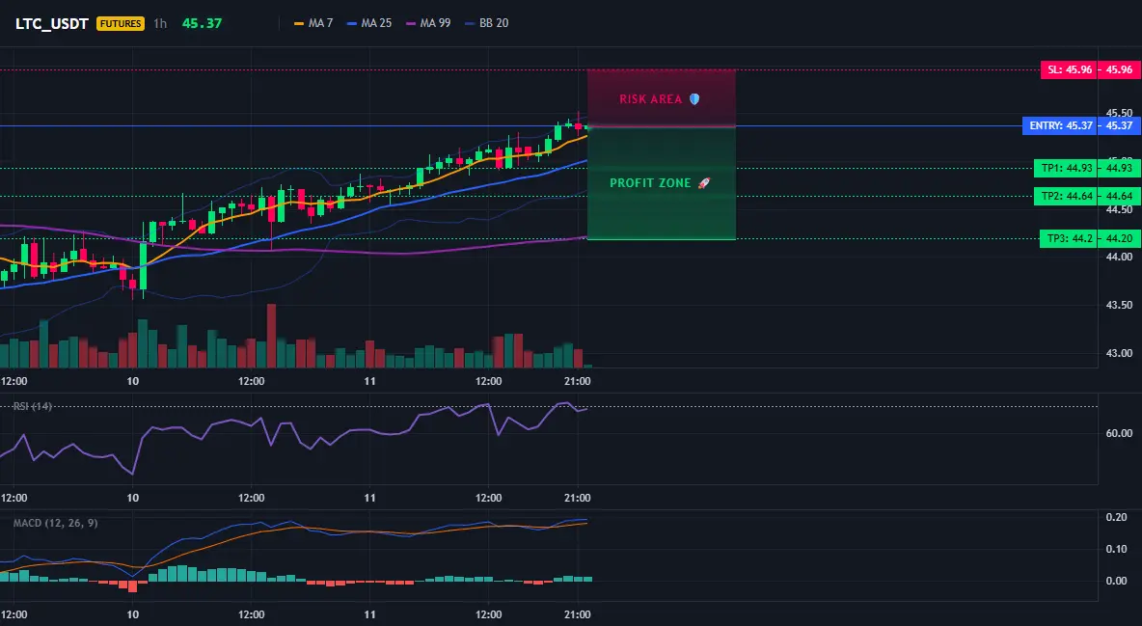Toggle the MA 99 legend entry
The height and width of the screenshot is (626, 1142).
coord(428,23)
